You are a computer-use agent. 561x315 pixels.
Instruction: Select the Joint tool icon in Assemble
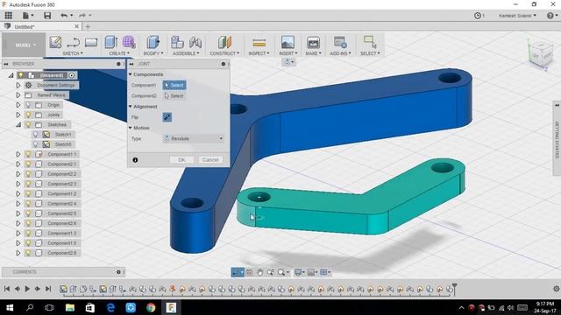click(195, 42)
